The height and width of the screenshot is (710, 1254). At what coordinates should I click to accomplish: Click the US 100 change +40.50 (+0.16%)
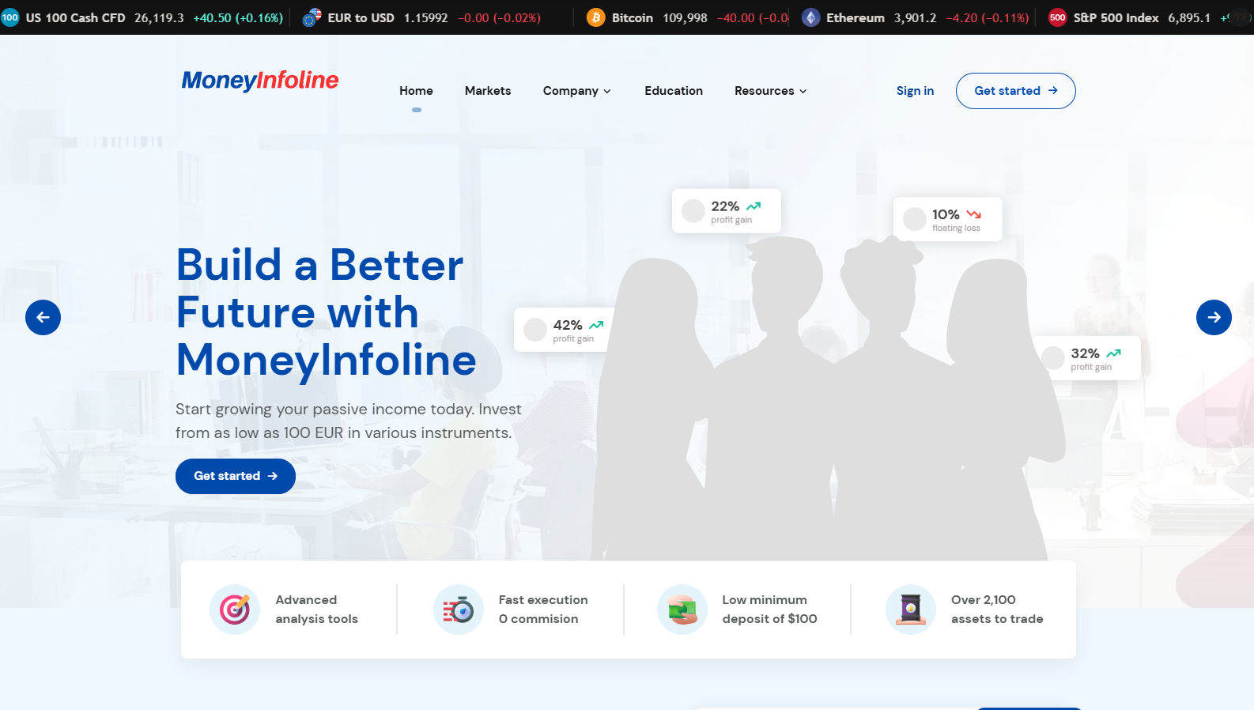click(x=238, y=17)
